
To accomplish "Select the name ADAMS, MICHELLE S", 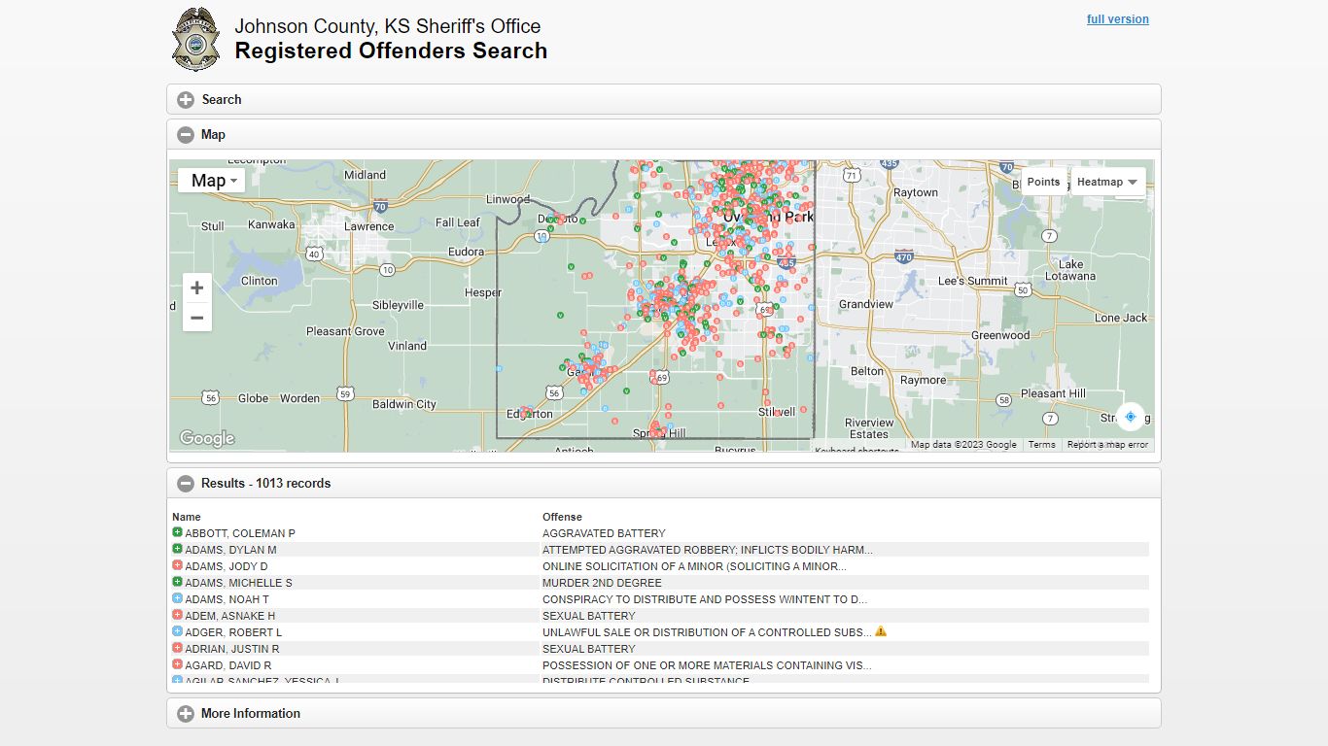I will tap(238, 583).
